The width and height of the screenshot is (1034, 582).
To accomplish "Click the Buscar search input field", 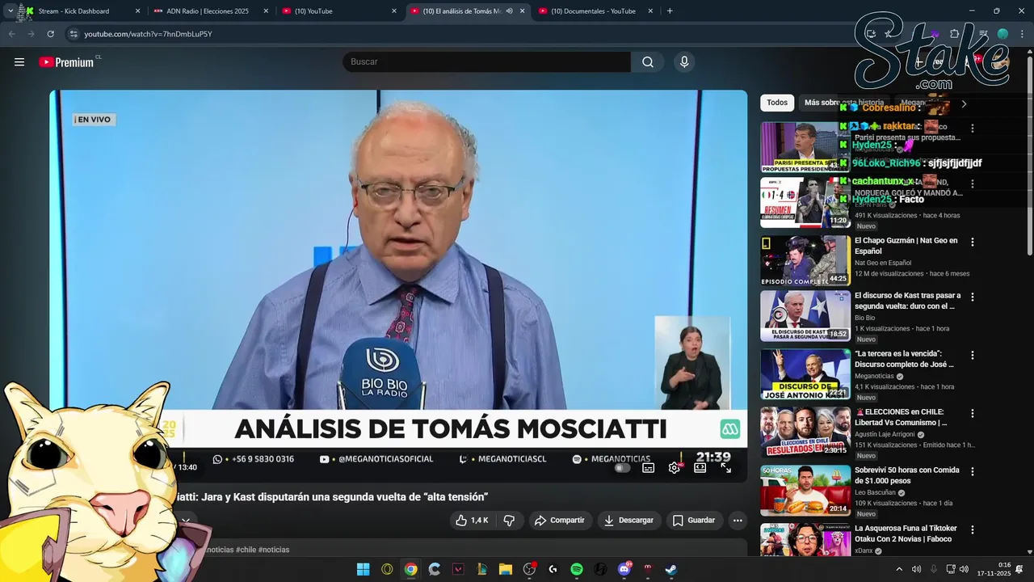I will tap(487, 62).
